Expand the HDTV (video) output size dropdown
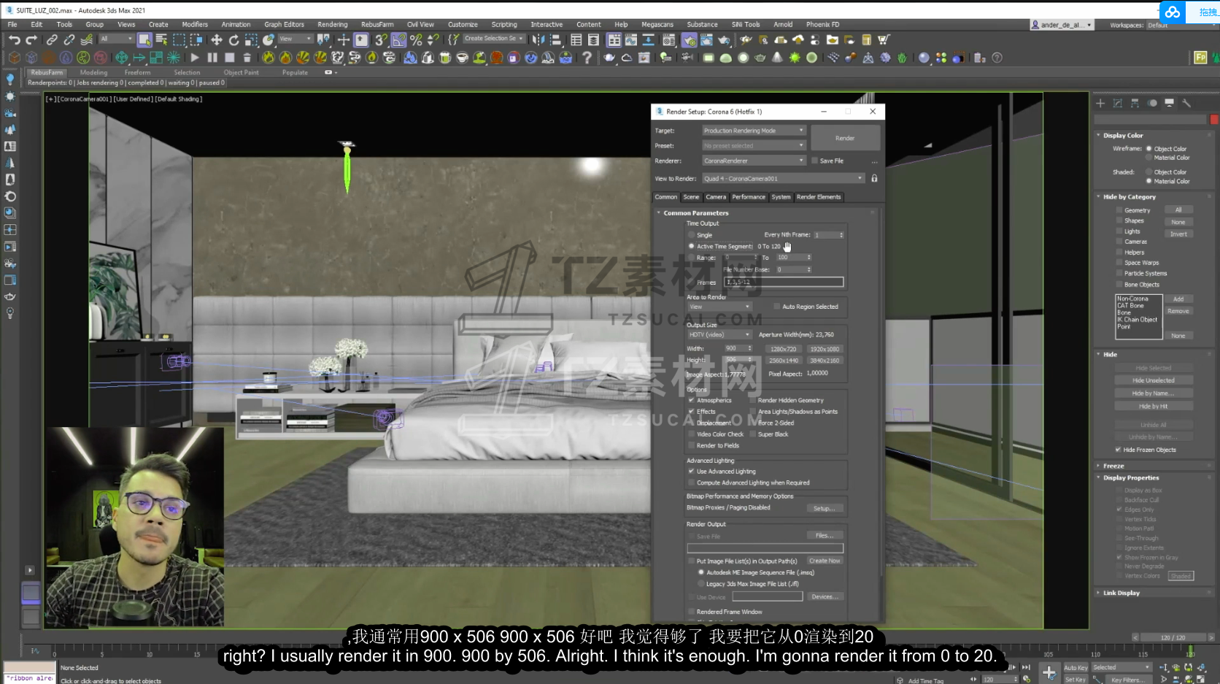Image resolution: width=1220 pixels, height=684 pixels. 719,335
